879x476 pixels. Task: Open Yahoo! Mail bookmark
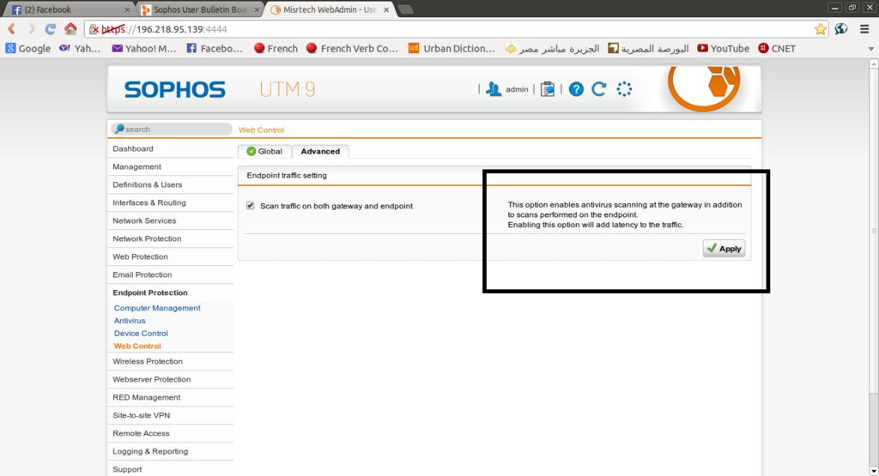click(x=144, y=49)
